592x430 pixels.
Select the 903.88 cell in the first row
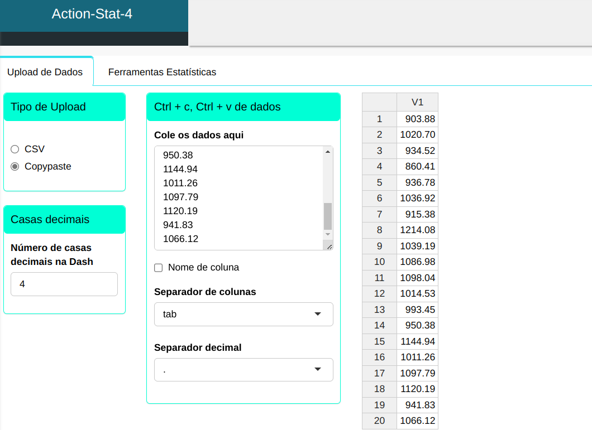click(x=417, y=119)
